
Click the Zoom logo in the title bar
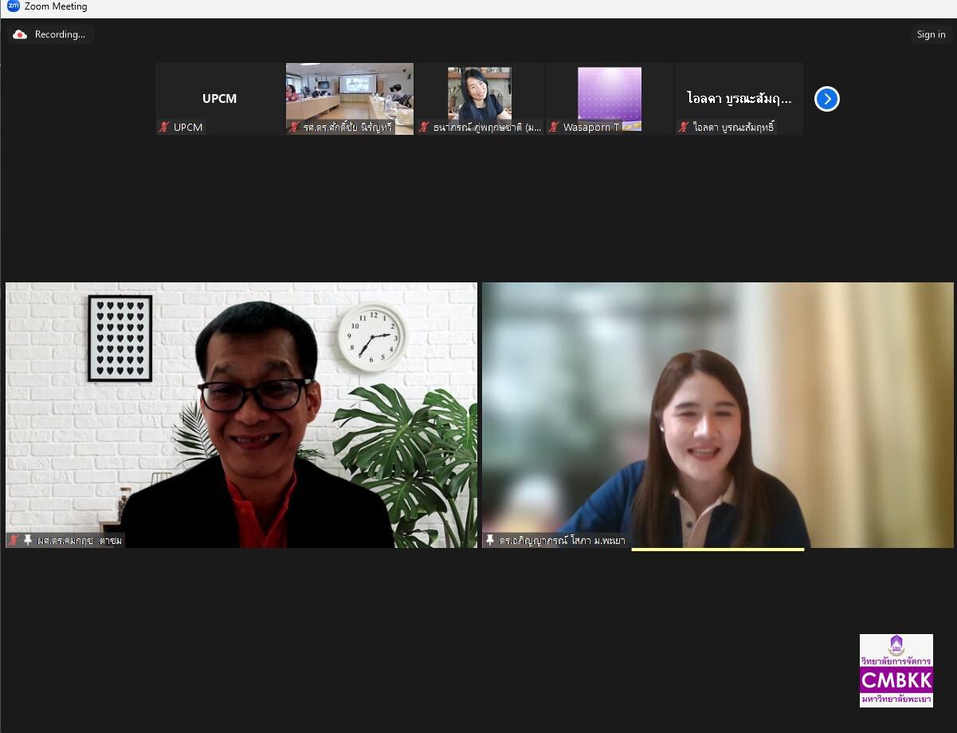13,6
